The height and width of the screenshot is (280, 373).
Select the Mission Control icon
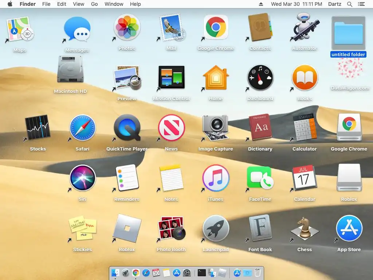[171, 77]
